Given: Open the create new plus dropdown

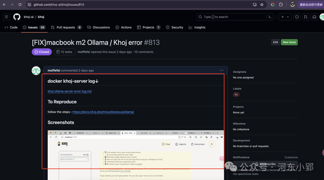Looking at the screenshot, I should pyautogui.click(x=285, y=17).
